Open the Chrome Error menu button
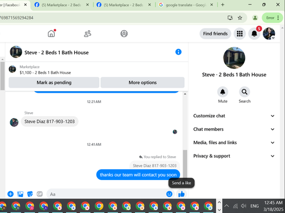 click(272, 18)
